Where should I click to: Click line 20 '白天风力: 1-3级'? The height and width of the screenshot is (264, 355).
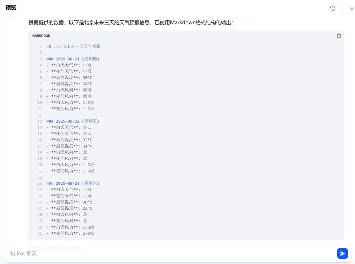70,165
